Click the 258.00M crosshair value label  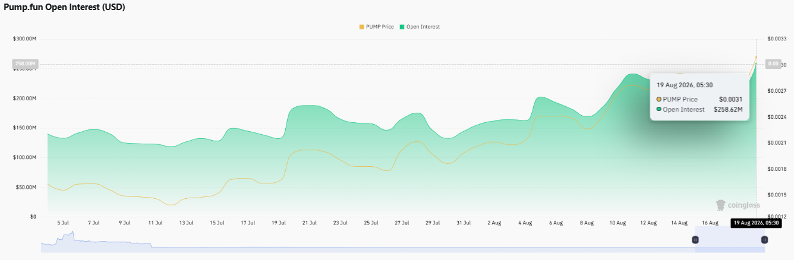tap(26, 64)
